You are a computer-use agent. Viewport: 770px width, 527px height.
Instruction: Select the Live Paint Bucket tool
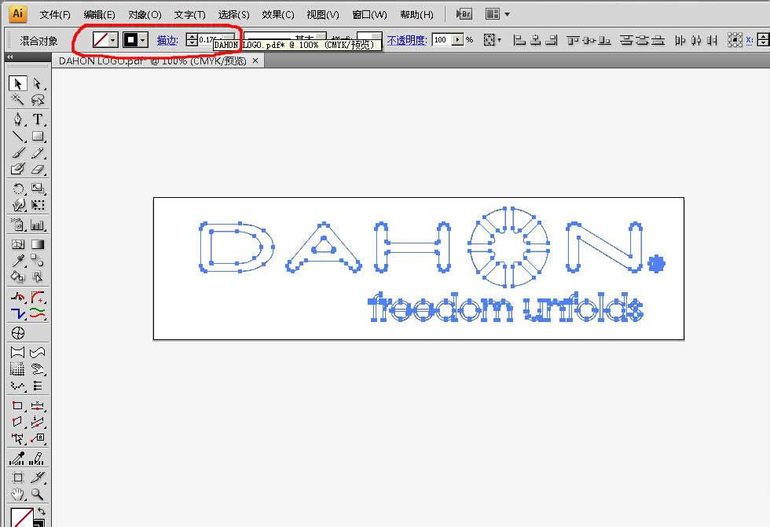[17, 276]
